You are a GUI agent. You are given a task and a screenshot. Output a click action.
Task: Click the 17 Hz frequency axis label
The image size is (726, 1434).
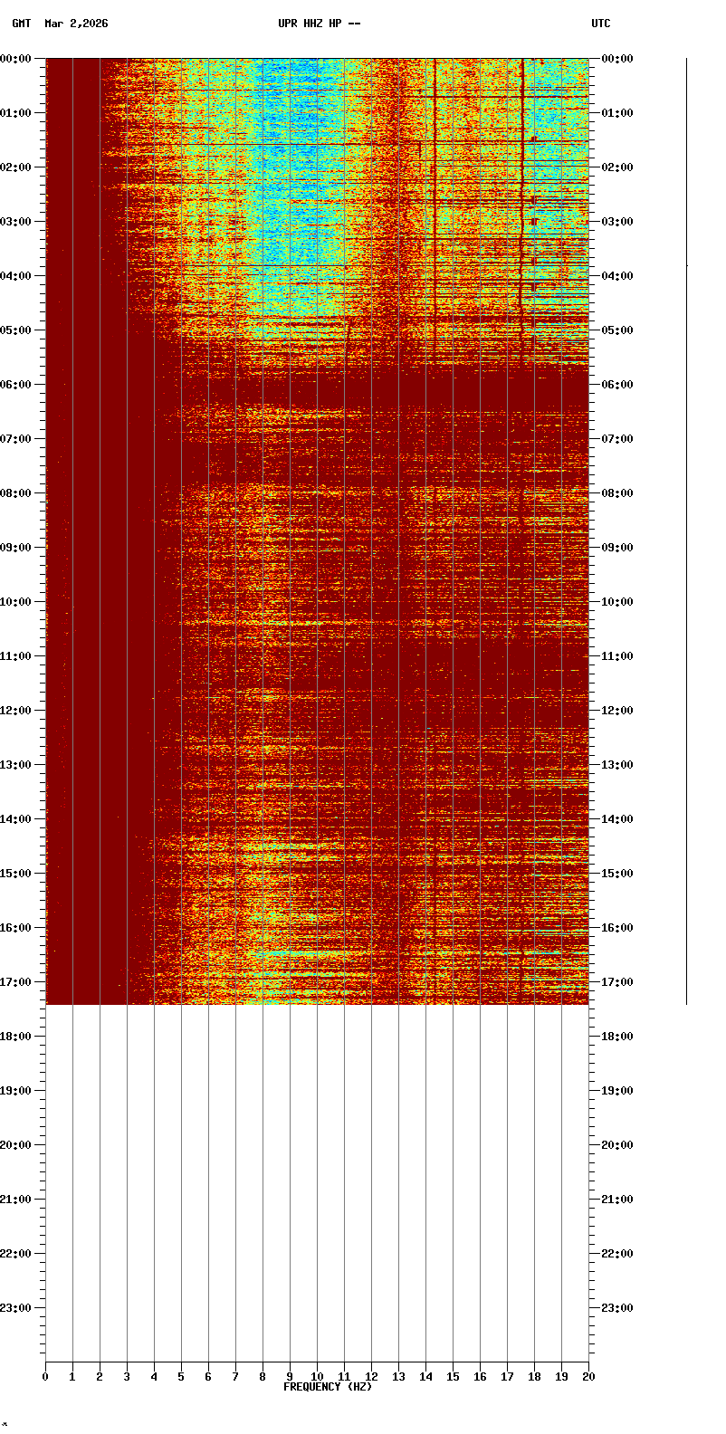(x=507, y=1377)
